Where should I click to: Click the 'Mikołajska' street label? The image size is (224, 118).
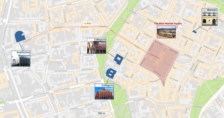(x=200, y=61)
